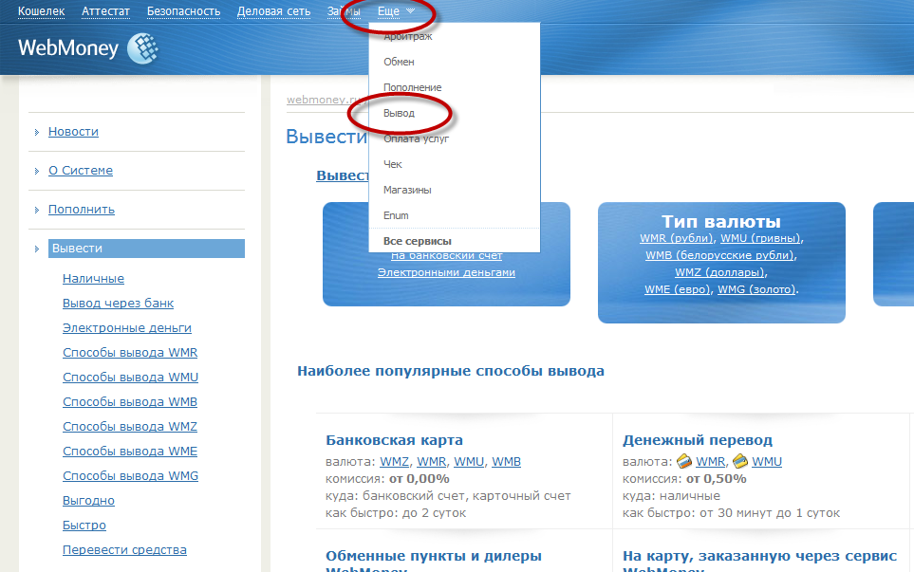Image resolution: width=914 pixels, height=572 pixels.
Task: Click WMR under Банковская карта
Action: click(431, 462)
